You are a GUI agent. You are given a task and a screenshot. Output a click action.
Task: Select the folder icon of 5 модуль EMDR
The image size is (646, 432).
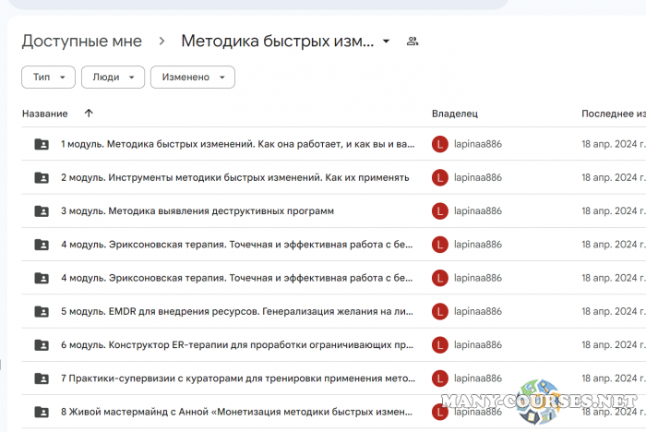[x=42, y=311]
